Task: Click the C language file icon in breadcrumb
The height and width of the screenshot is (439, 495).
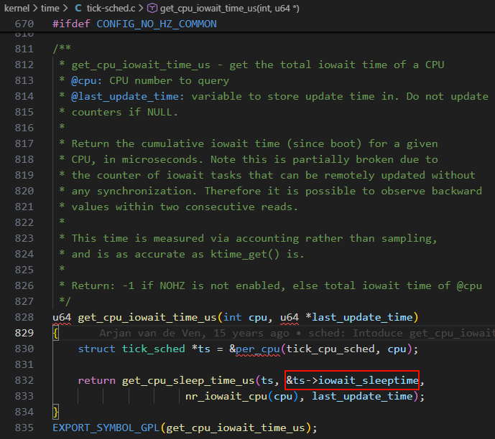Action: pos(78,8)
